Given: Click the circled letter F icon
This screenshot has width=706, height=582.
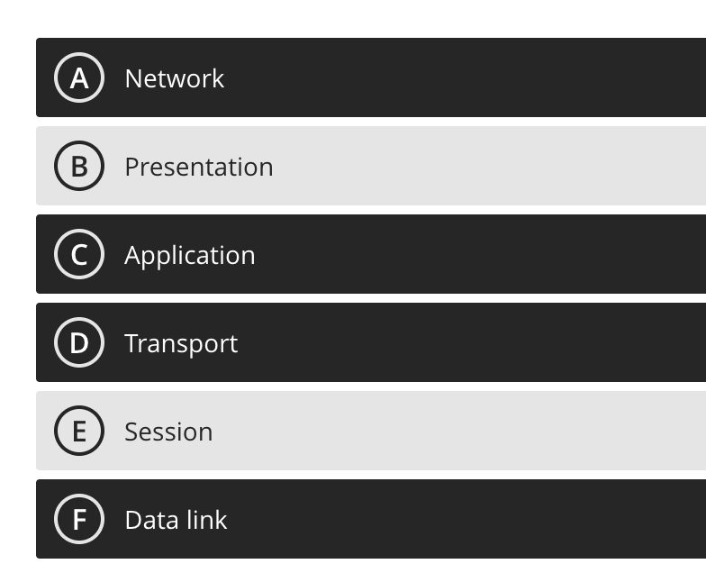Looking at the screenshot, I should [79, 520].
